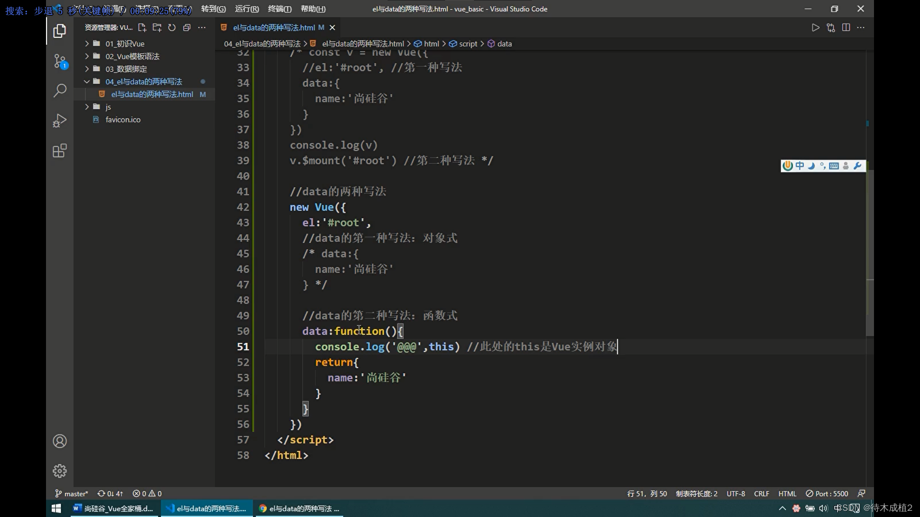Synchronize changes in status bar

point(110,494)
